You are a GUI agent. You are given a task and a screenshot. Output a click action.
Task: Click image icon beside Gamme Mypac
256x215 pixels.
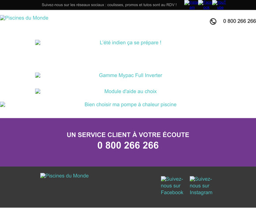(x=38, y=75)
